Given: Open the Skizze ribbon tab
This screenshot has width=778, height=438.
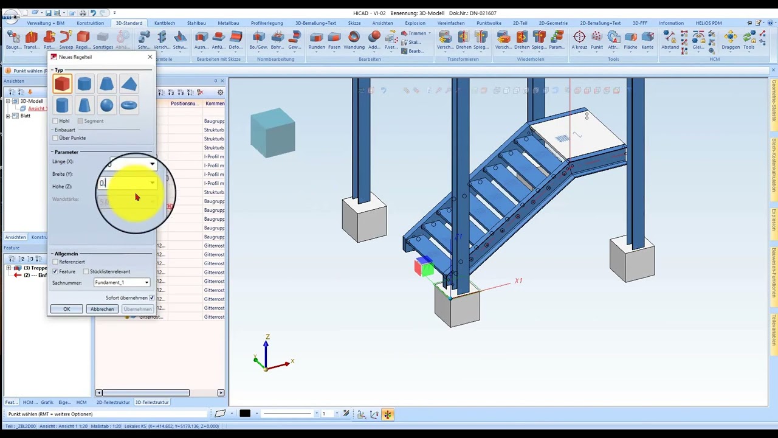Looking at the screenshot, I should [354, 23].
